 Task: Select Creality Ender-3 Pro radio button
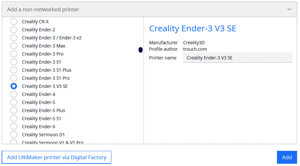click(14, 54)
